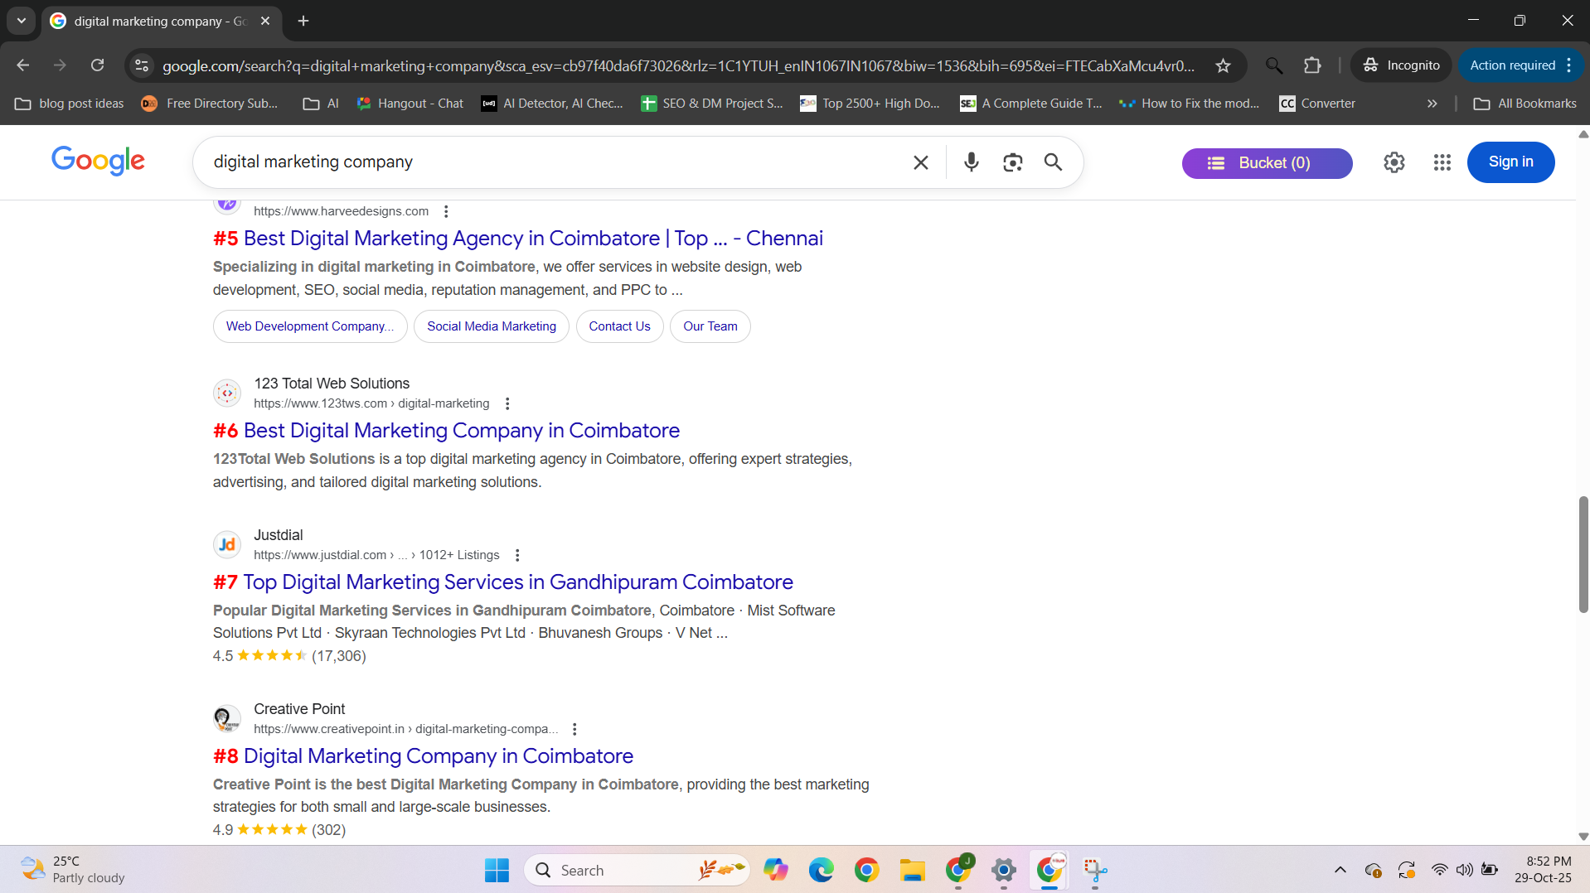Switch to digital marketing company tab

coord(158,21)
